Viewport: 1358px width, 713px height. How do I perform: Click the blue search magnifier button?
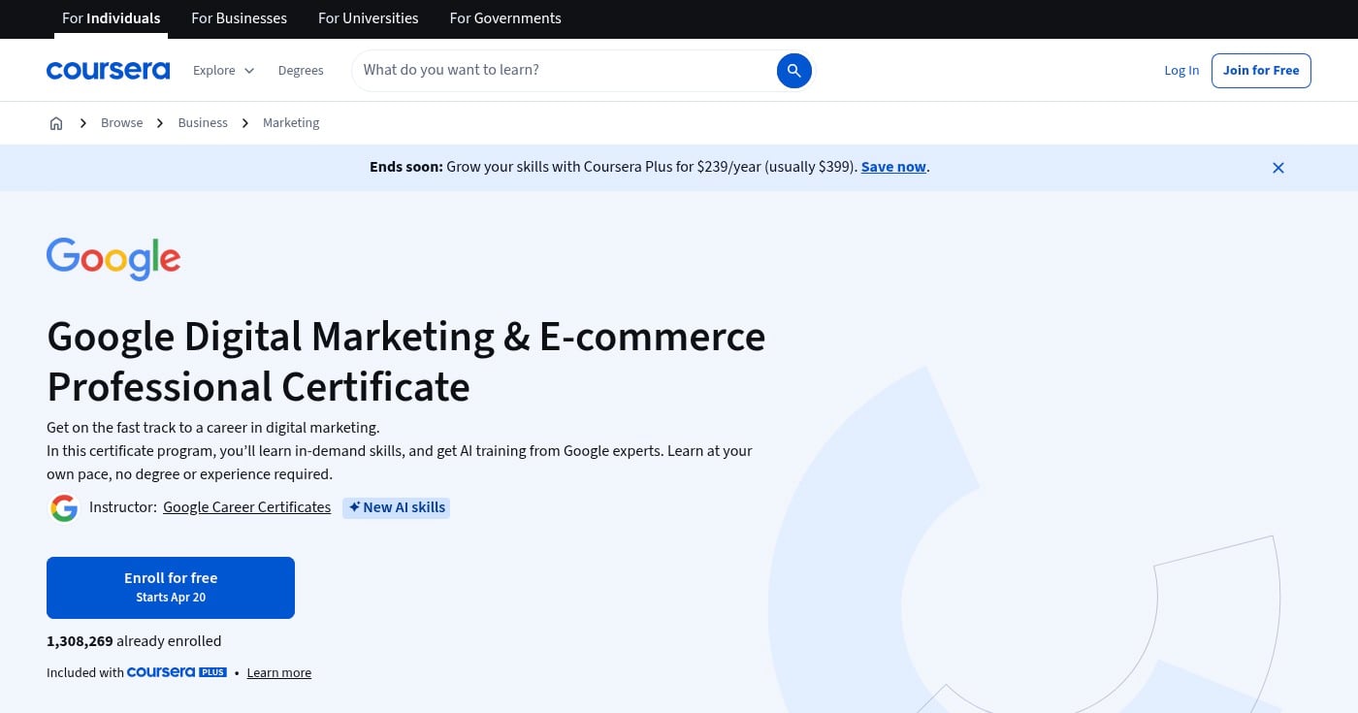793,71
